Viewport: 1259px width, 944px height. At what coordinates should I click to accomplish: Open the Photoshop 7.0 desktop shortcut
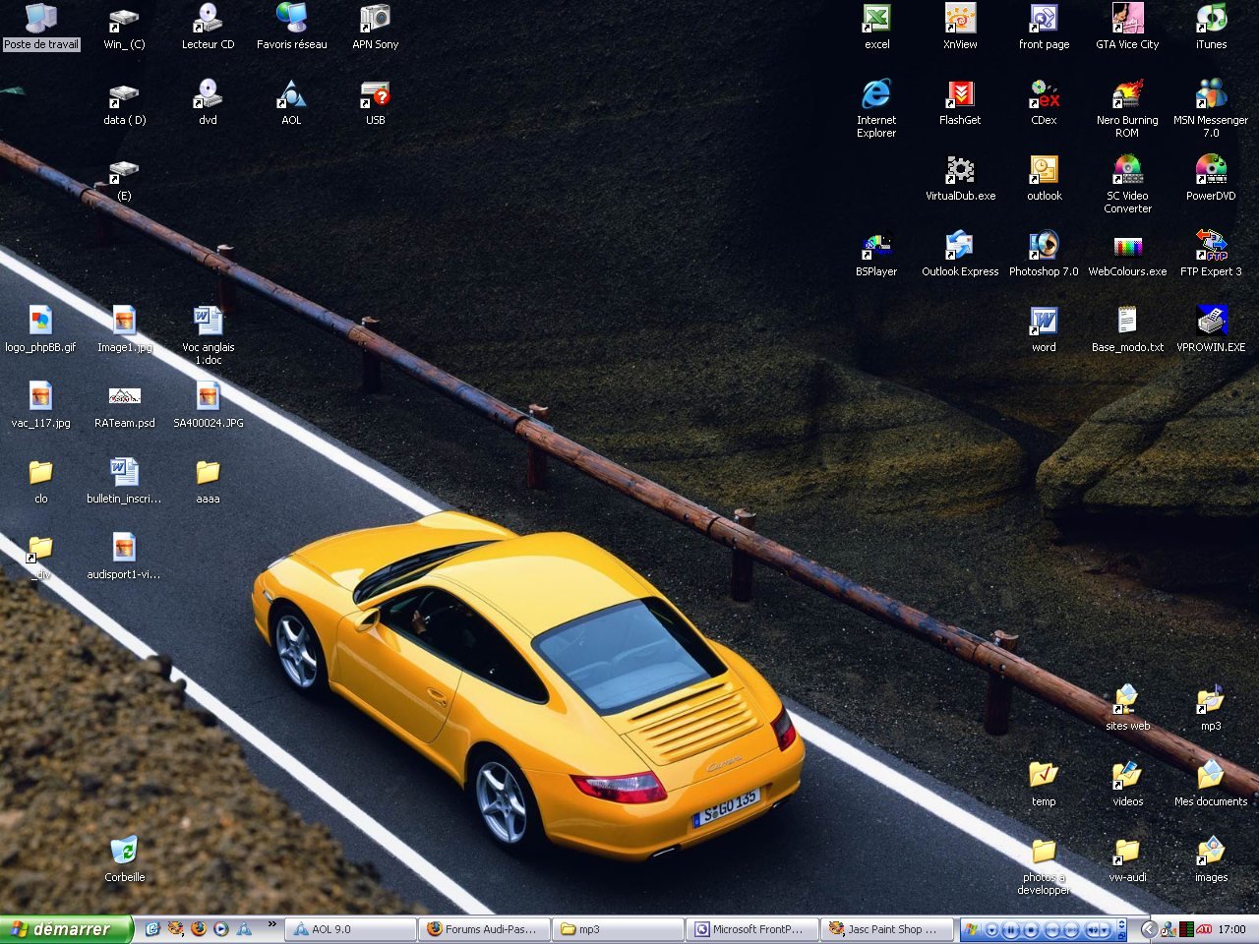click(1044, 245)
